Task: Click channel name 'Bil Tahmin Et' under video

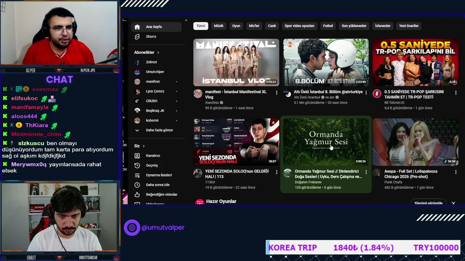Action: 394,103
